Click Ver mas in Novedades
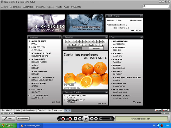This screenshot has width=171, height=128. 56,102
